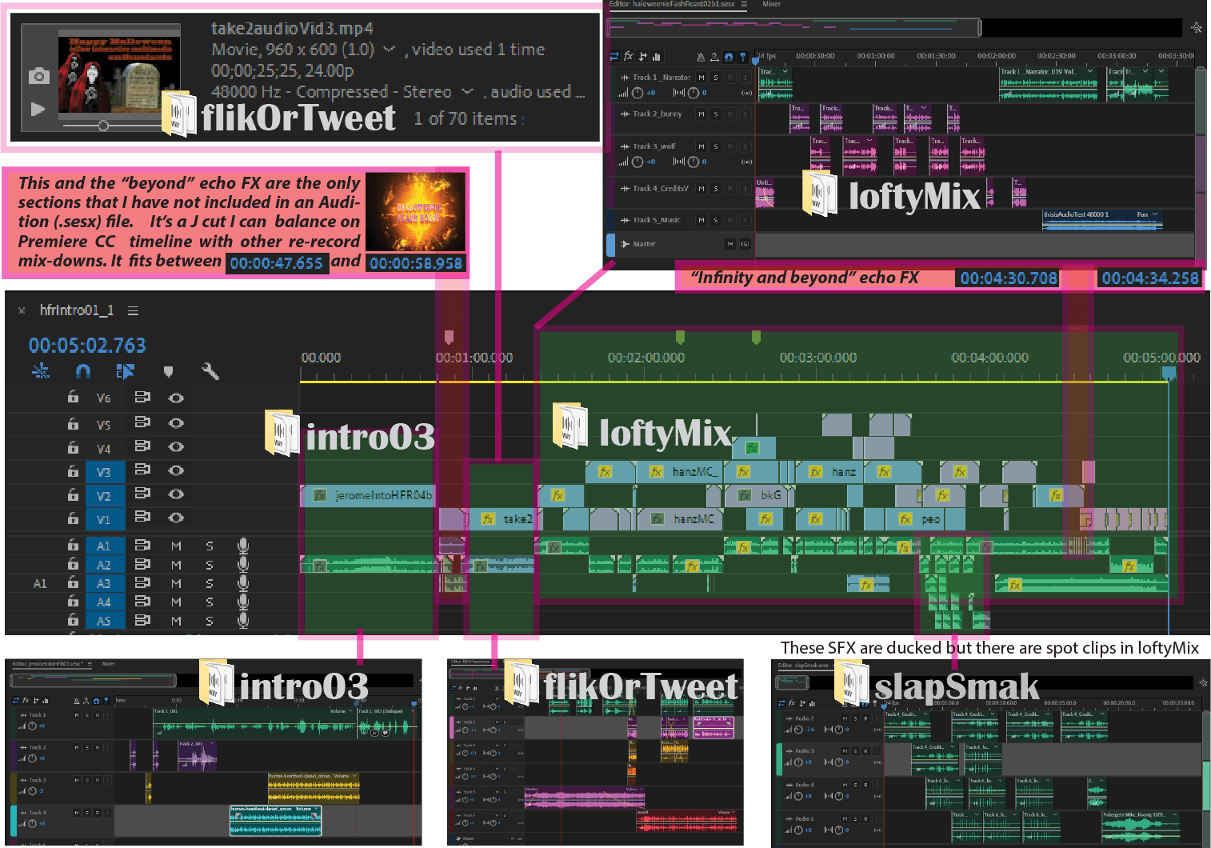Arm Track 3_wolf for record
The height and width of the screenshot is (848, 1211).
(x=730, y=146)
